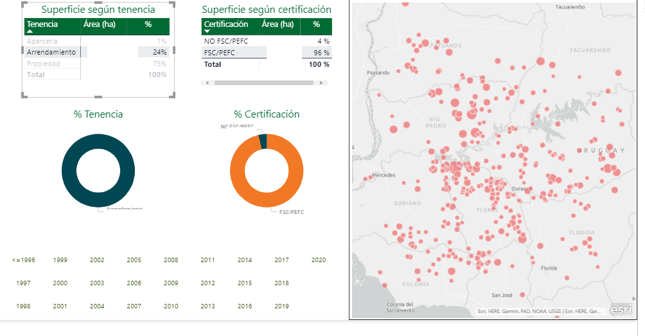Click the Esri logo on the map
Viewport: 645px width, 336px height.
[621, 309]
